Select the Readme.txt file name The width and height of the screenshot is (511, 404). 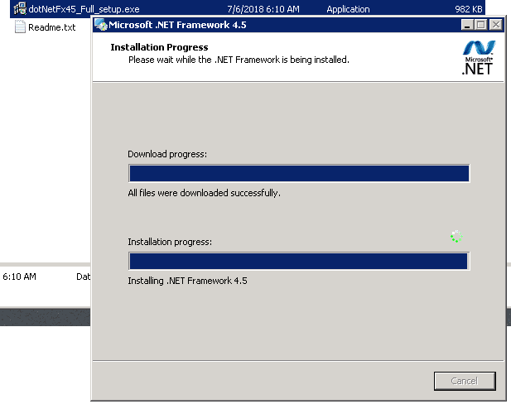coord(52,27)
